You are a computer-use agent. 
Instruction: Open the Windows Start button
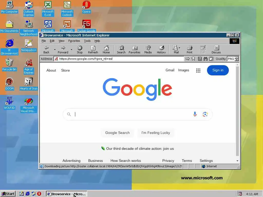point(8,194)
